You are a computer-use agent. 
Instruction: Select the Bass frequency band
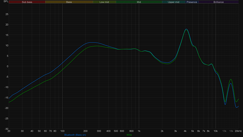click(x=69, y=2)
